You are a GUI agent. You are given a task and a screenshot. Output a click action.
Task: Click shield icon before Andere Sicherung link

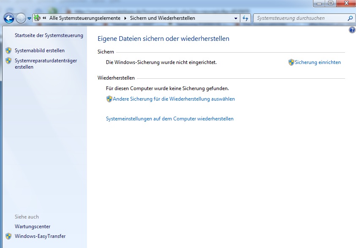tap(109, 99)
